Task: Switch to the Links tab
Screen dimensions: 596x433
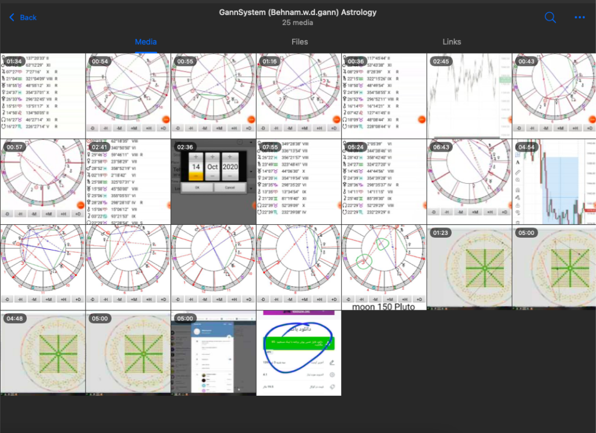Action: (x=452, y=42)
